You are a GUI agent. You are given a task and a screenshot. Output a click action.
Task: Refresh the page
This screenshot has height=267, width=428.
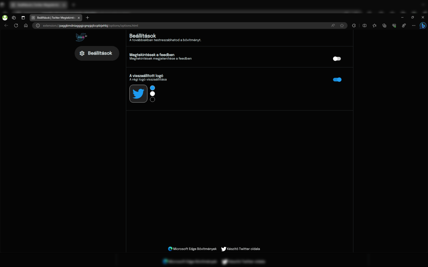click(16, 25)
